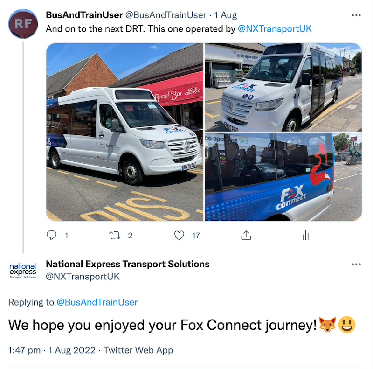Open more options on BusAndTrainUser tweet
Viewport: 373px width, 369px height.
pyautogui.click(x=356, y=15)
